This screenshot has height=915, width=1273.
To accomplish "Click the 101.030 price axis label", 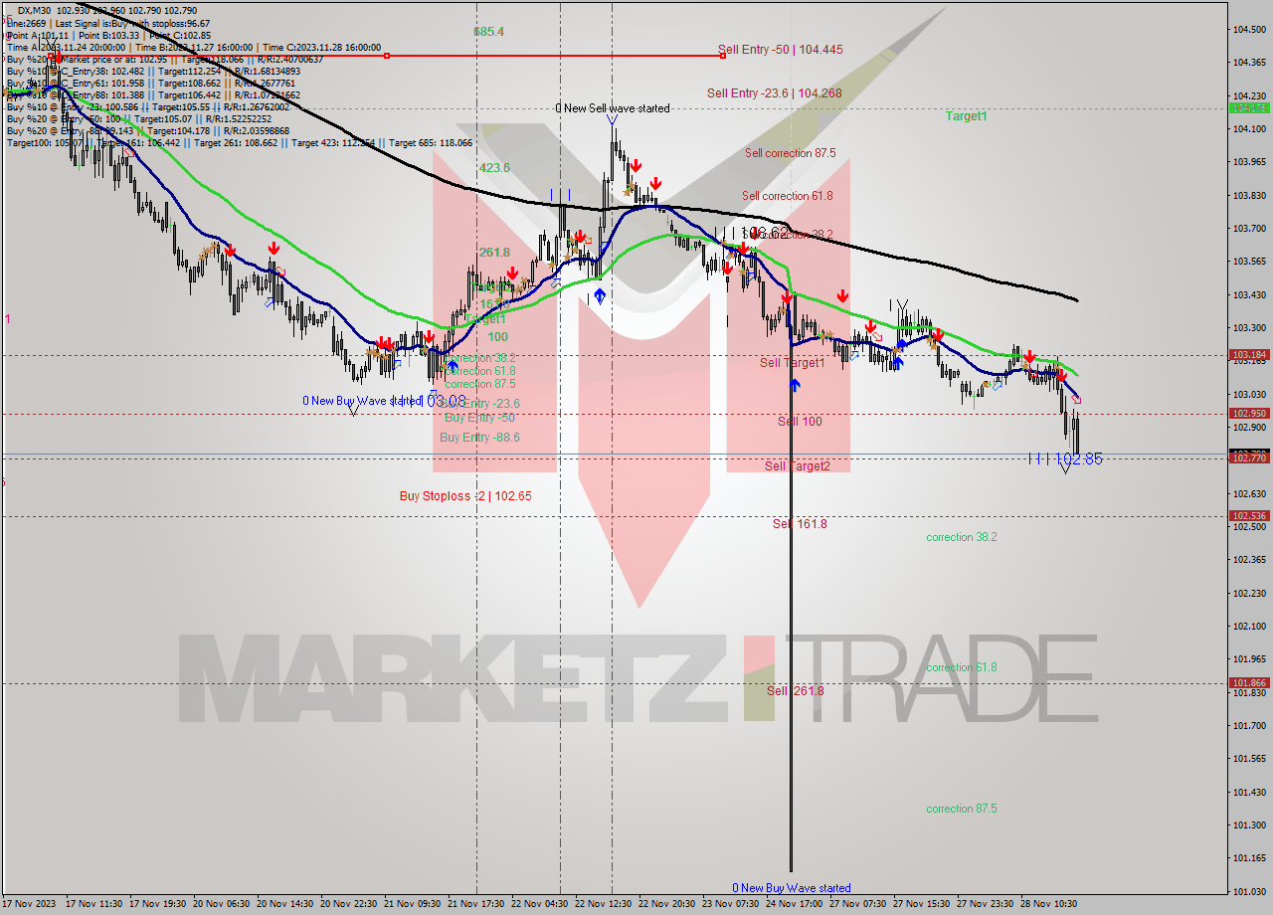I will (1249, 891).
